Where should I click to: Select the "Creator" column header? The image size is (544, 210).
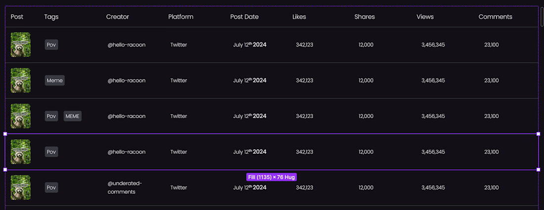pos(117,17)
